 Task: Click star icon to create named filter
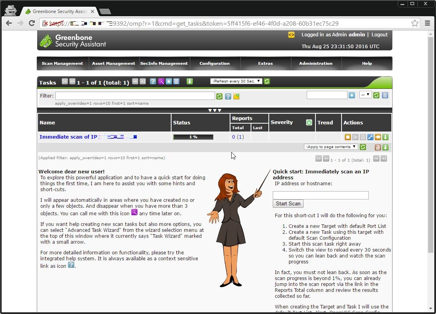coord(352,95)
